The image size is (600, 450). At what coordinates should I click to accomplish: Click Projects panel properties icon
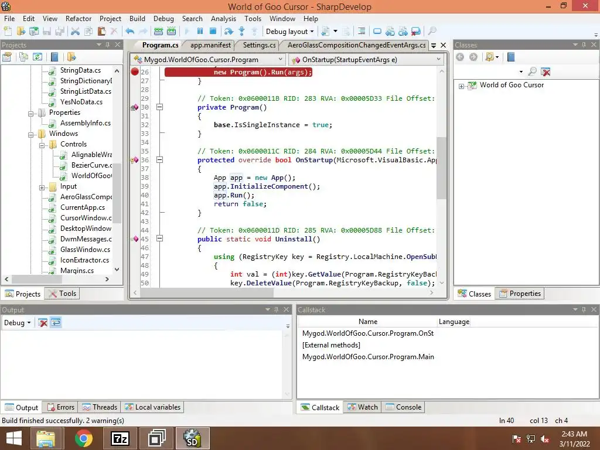coord(7,57)
